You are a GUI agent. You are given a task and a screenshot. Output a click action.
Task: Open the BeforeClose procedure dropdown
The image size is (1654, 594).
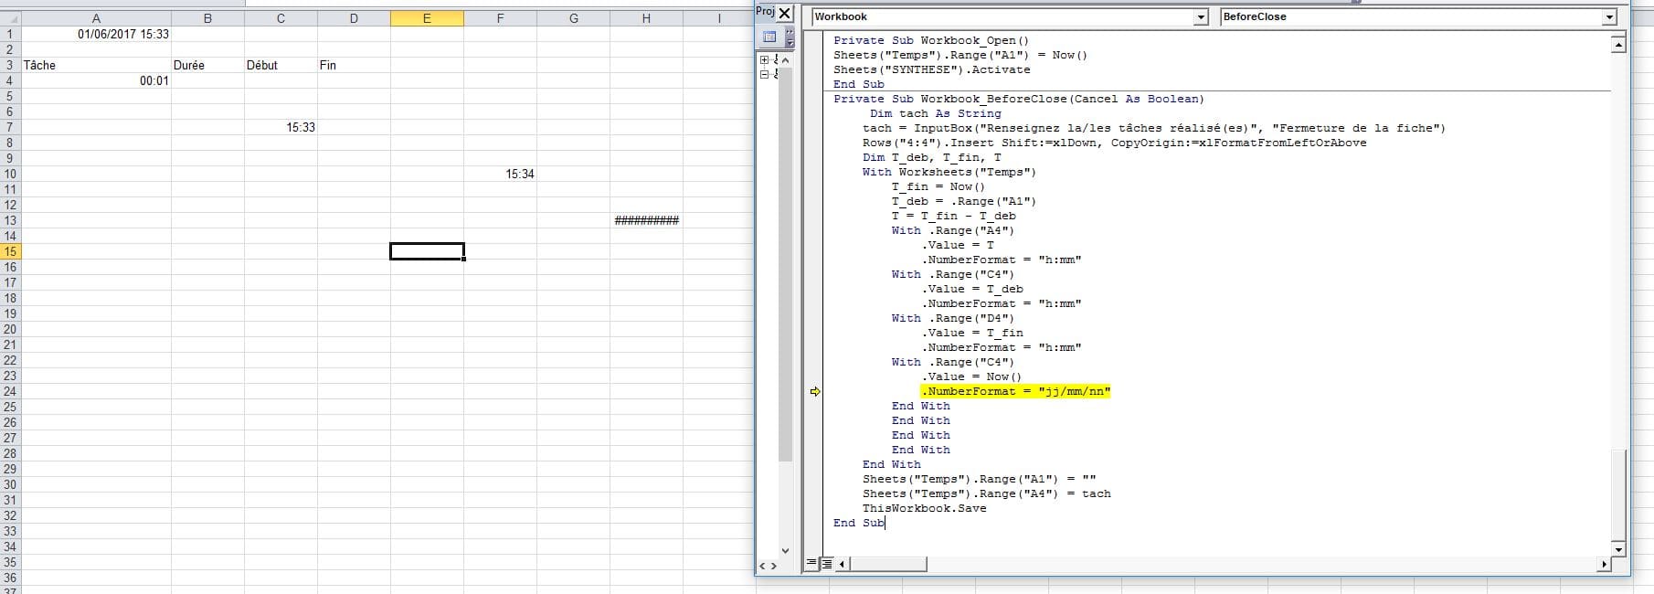[x=1609, y=17]
